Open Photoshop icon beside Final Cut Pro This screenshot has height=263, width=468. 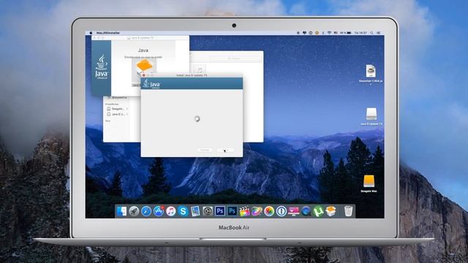click(232, 211)
